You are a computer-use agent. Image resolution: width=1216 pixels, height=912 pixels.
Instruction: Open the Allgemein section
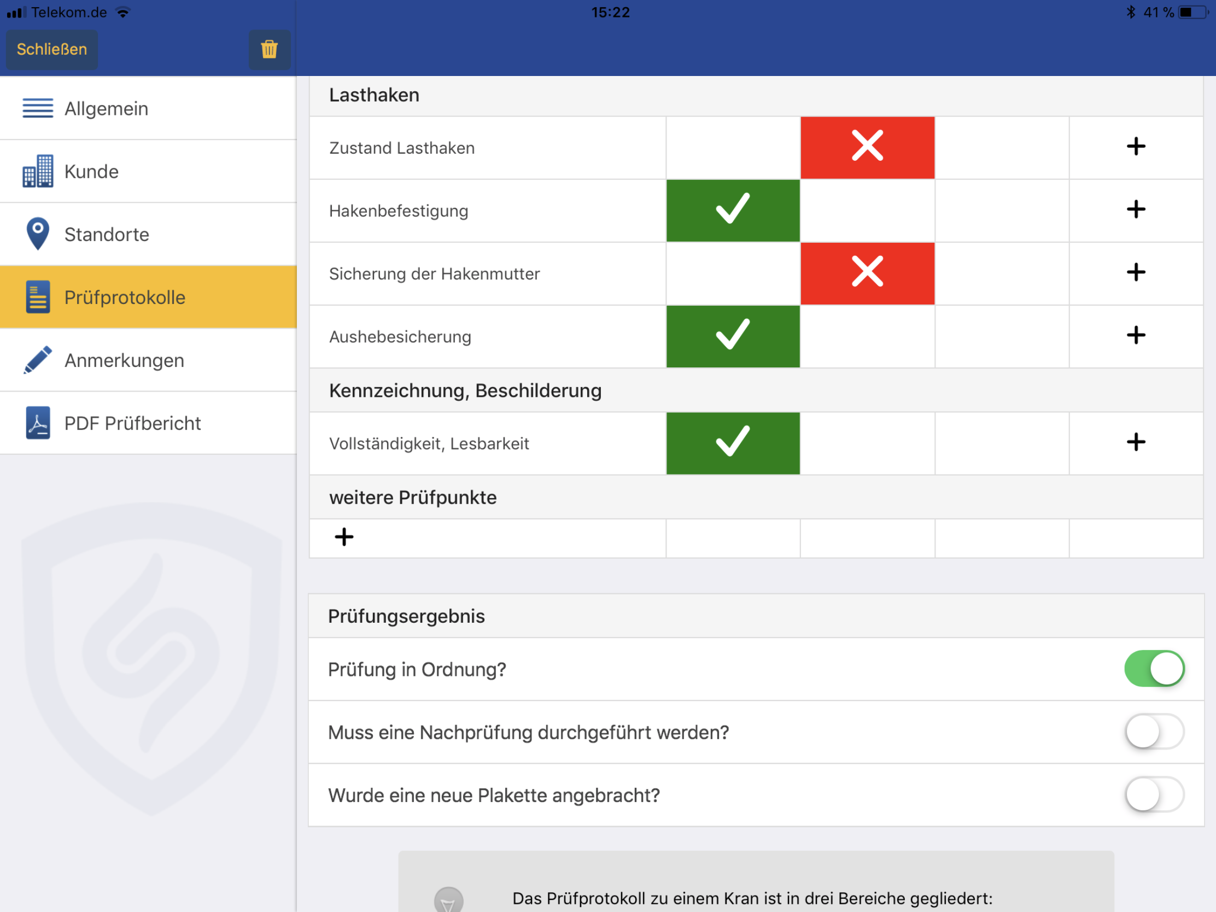click(148, 108)
